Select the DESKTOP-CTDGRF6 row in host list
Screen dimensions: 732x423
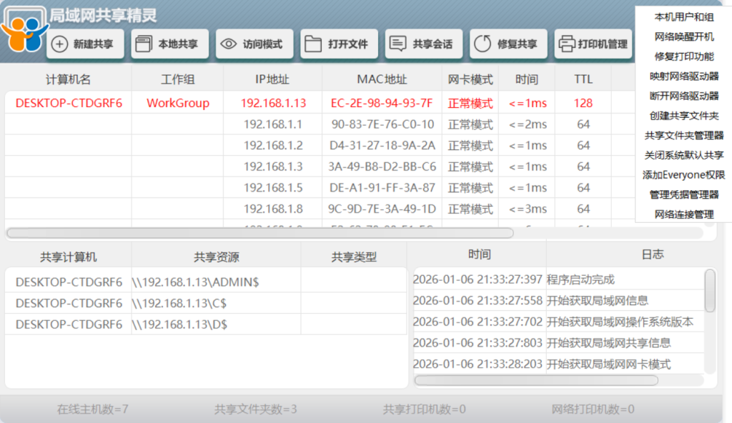point(69,103)
